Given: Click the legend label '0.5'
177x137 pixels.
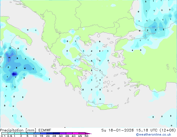Looking at the screenshot, I should point(10,136).
